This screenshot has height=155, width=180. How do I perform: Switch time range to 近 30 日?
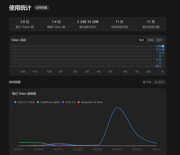coord(159,82)
